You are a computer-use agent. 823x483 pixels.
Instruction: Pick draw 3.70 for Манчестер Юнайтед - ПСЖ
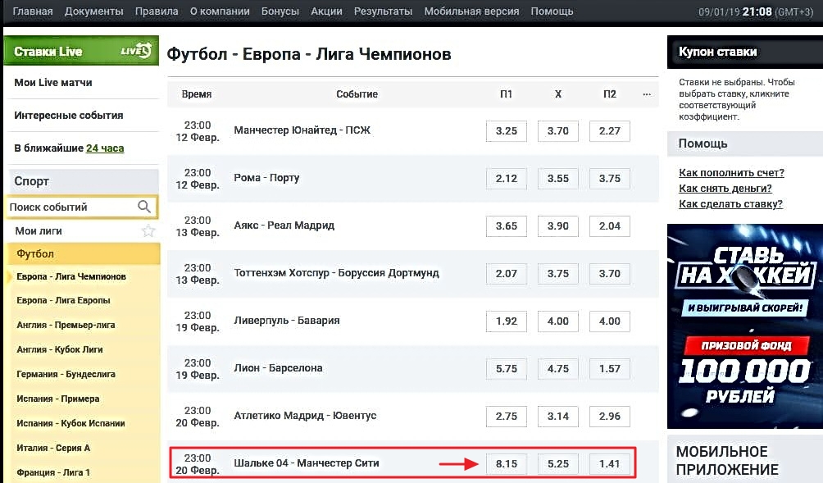pyautogui.click(x=558, y=130)
